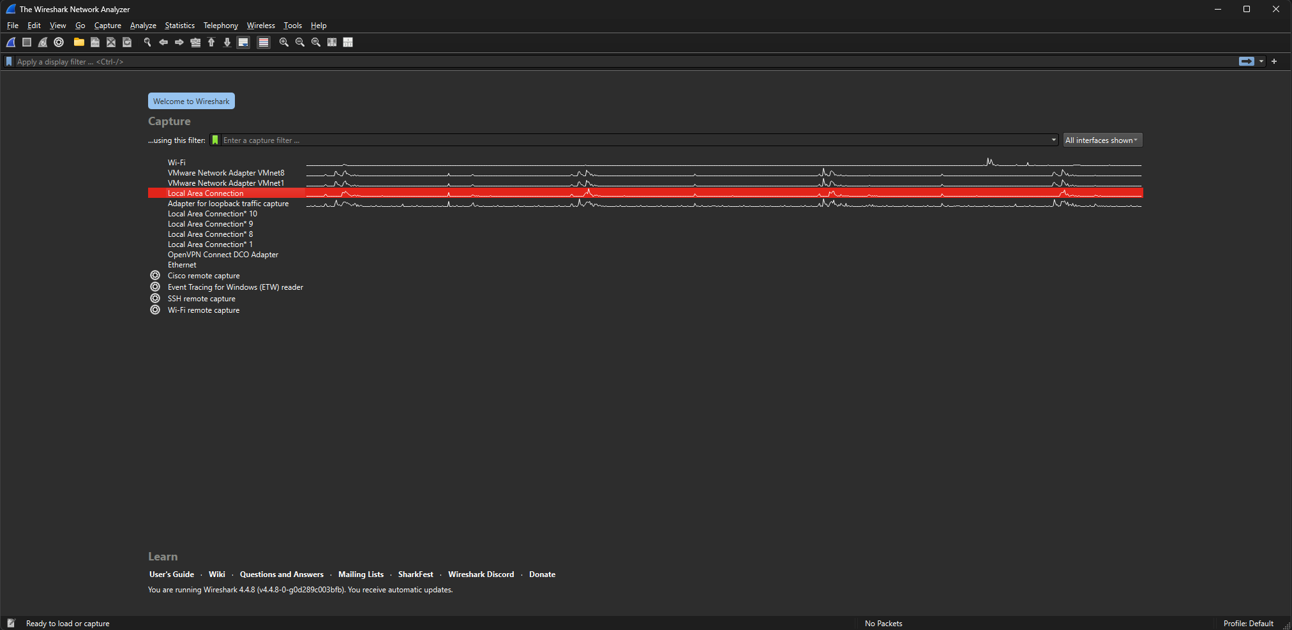Toggle packet list colorization
The width and height of the screenshot is (1292, 630).
click(x=264, y=42)
